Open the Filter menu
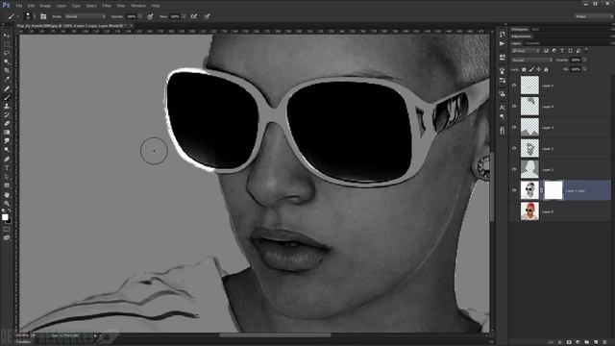 pyautogui.click(x=107, y=6)
